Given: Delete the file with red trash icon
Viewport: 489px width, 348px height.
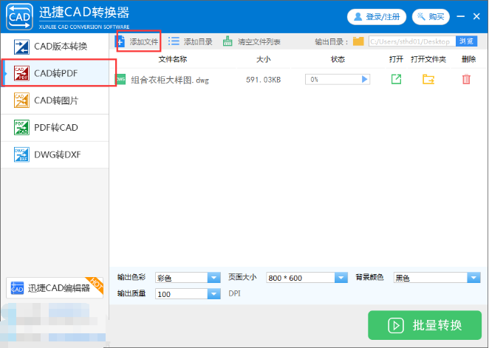Looking at the screenshot, I should 466,79.
